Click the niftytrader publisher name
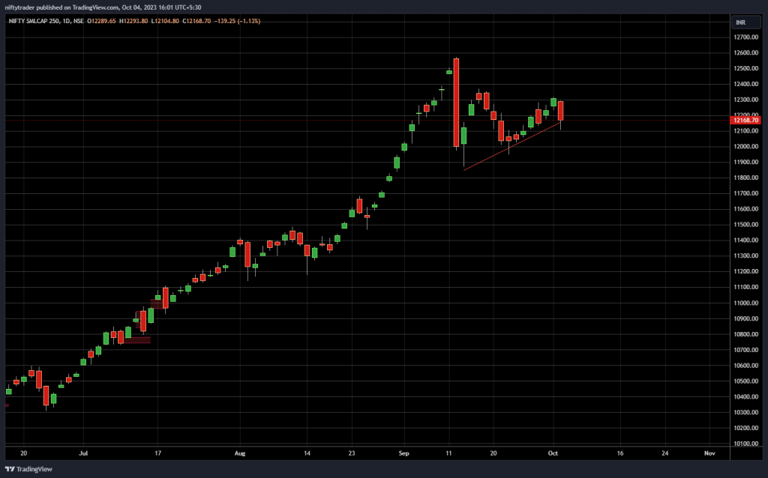The image size is (768, 478). (19, 7)
